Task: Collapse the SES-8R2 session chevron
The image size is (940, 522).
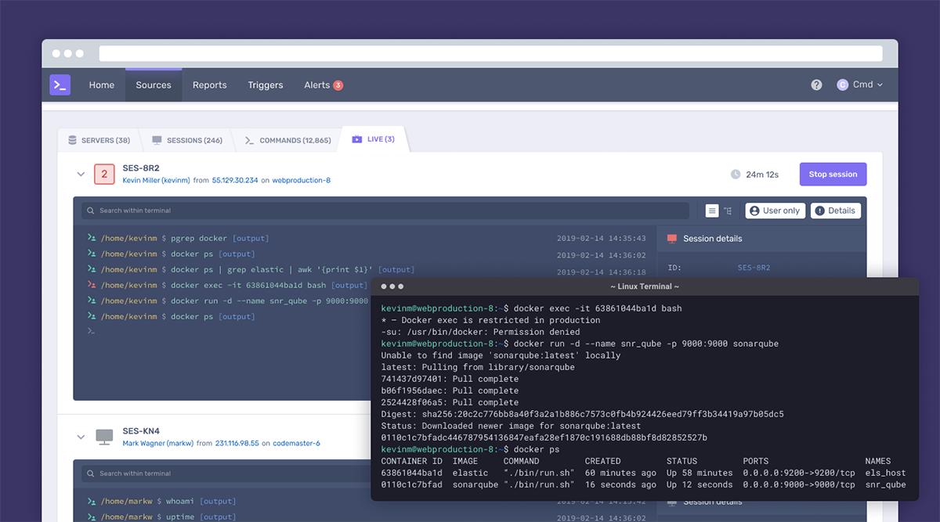Action: [x=81, y=174]
